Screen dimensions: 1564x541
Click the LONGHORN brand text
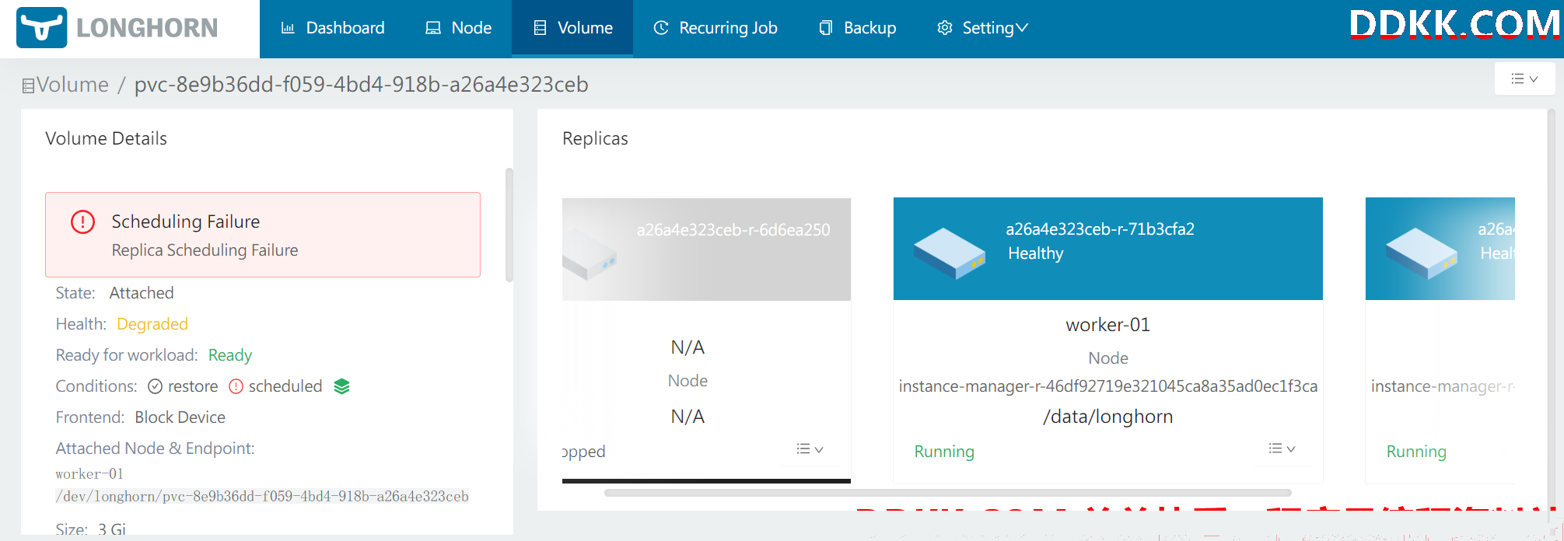[147, 28]
